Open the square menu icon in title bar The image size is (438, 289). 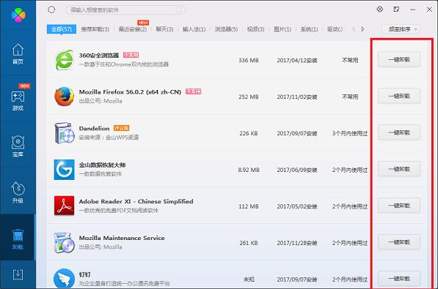pyautogui.click(x=396, y=10)
